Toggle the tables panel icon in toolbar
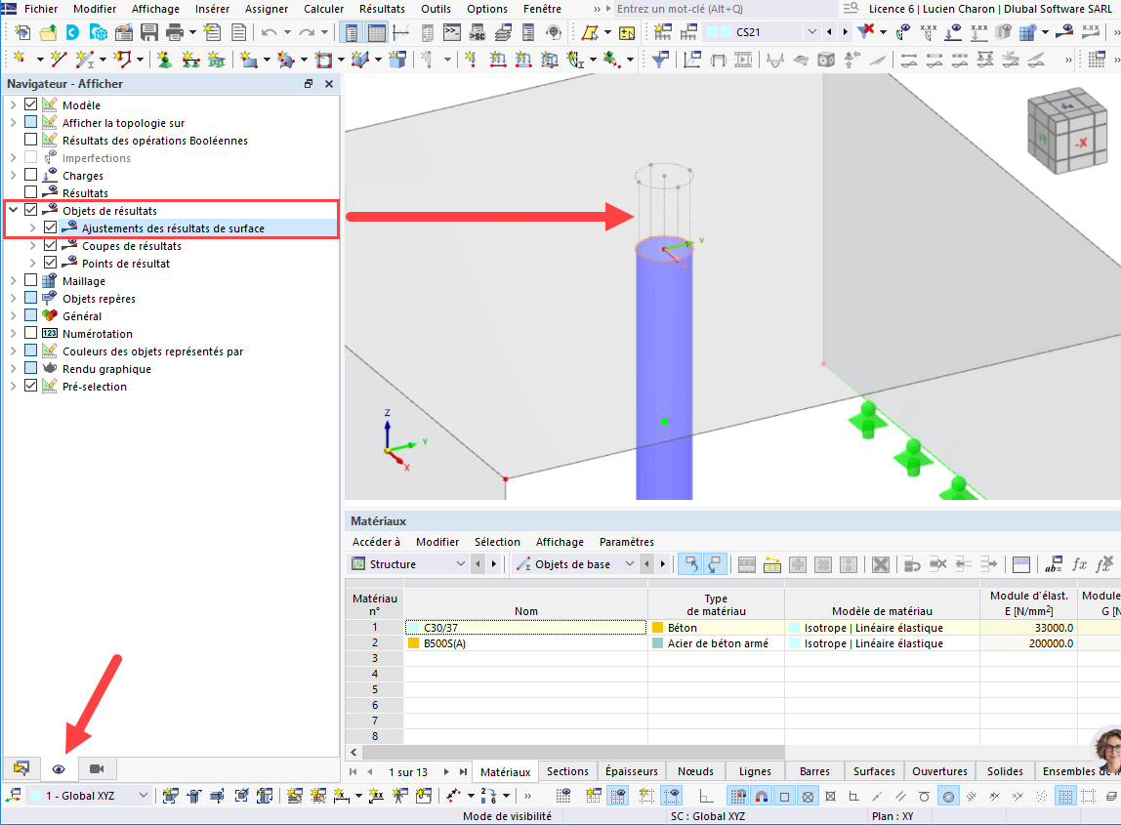 pyautogui.click(x=377, y=33)
